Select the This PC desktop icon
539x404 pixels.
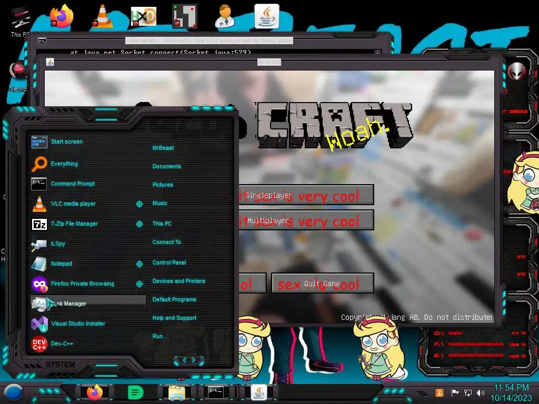(x=20, y=21)
